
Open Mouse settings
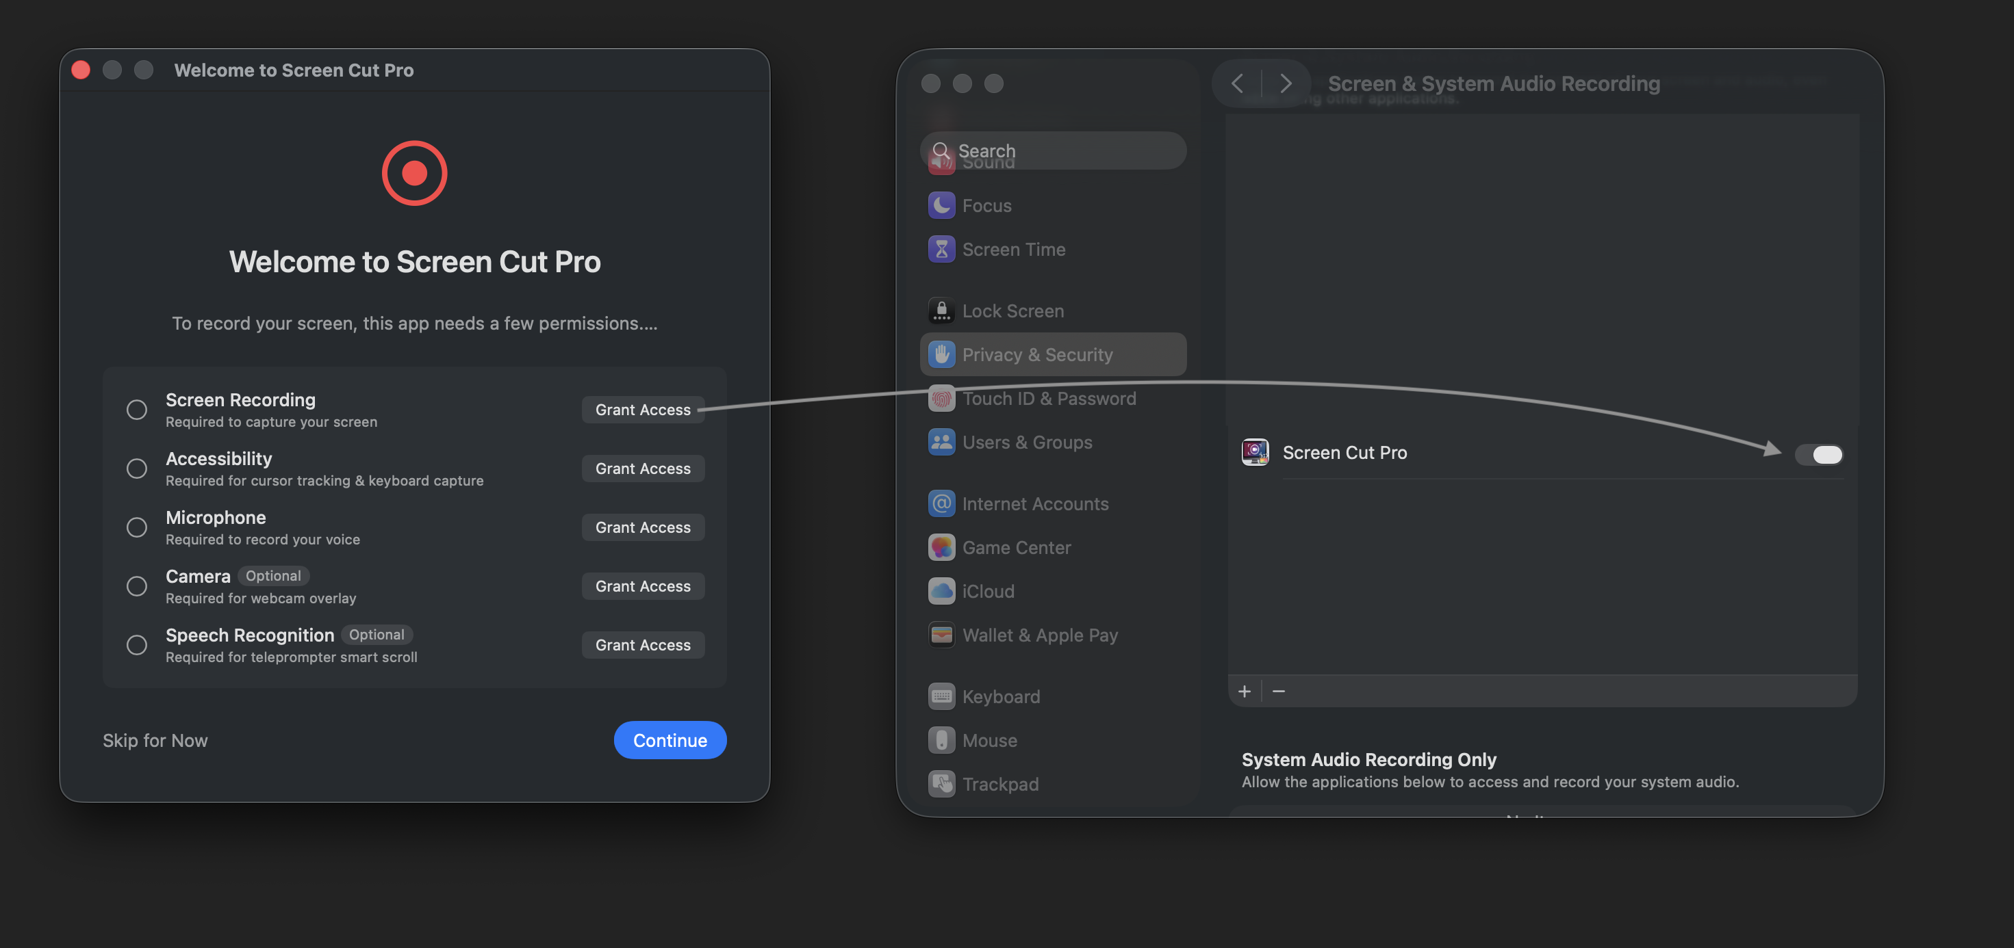[1053, 740]
